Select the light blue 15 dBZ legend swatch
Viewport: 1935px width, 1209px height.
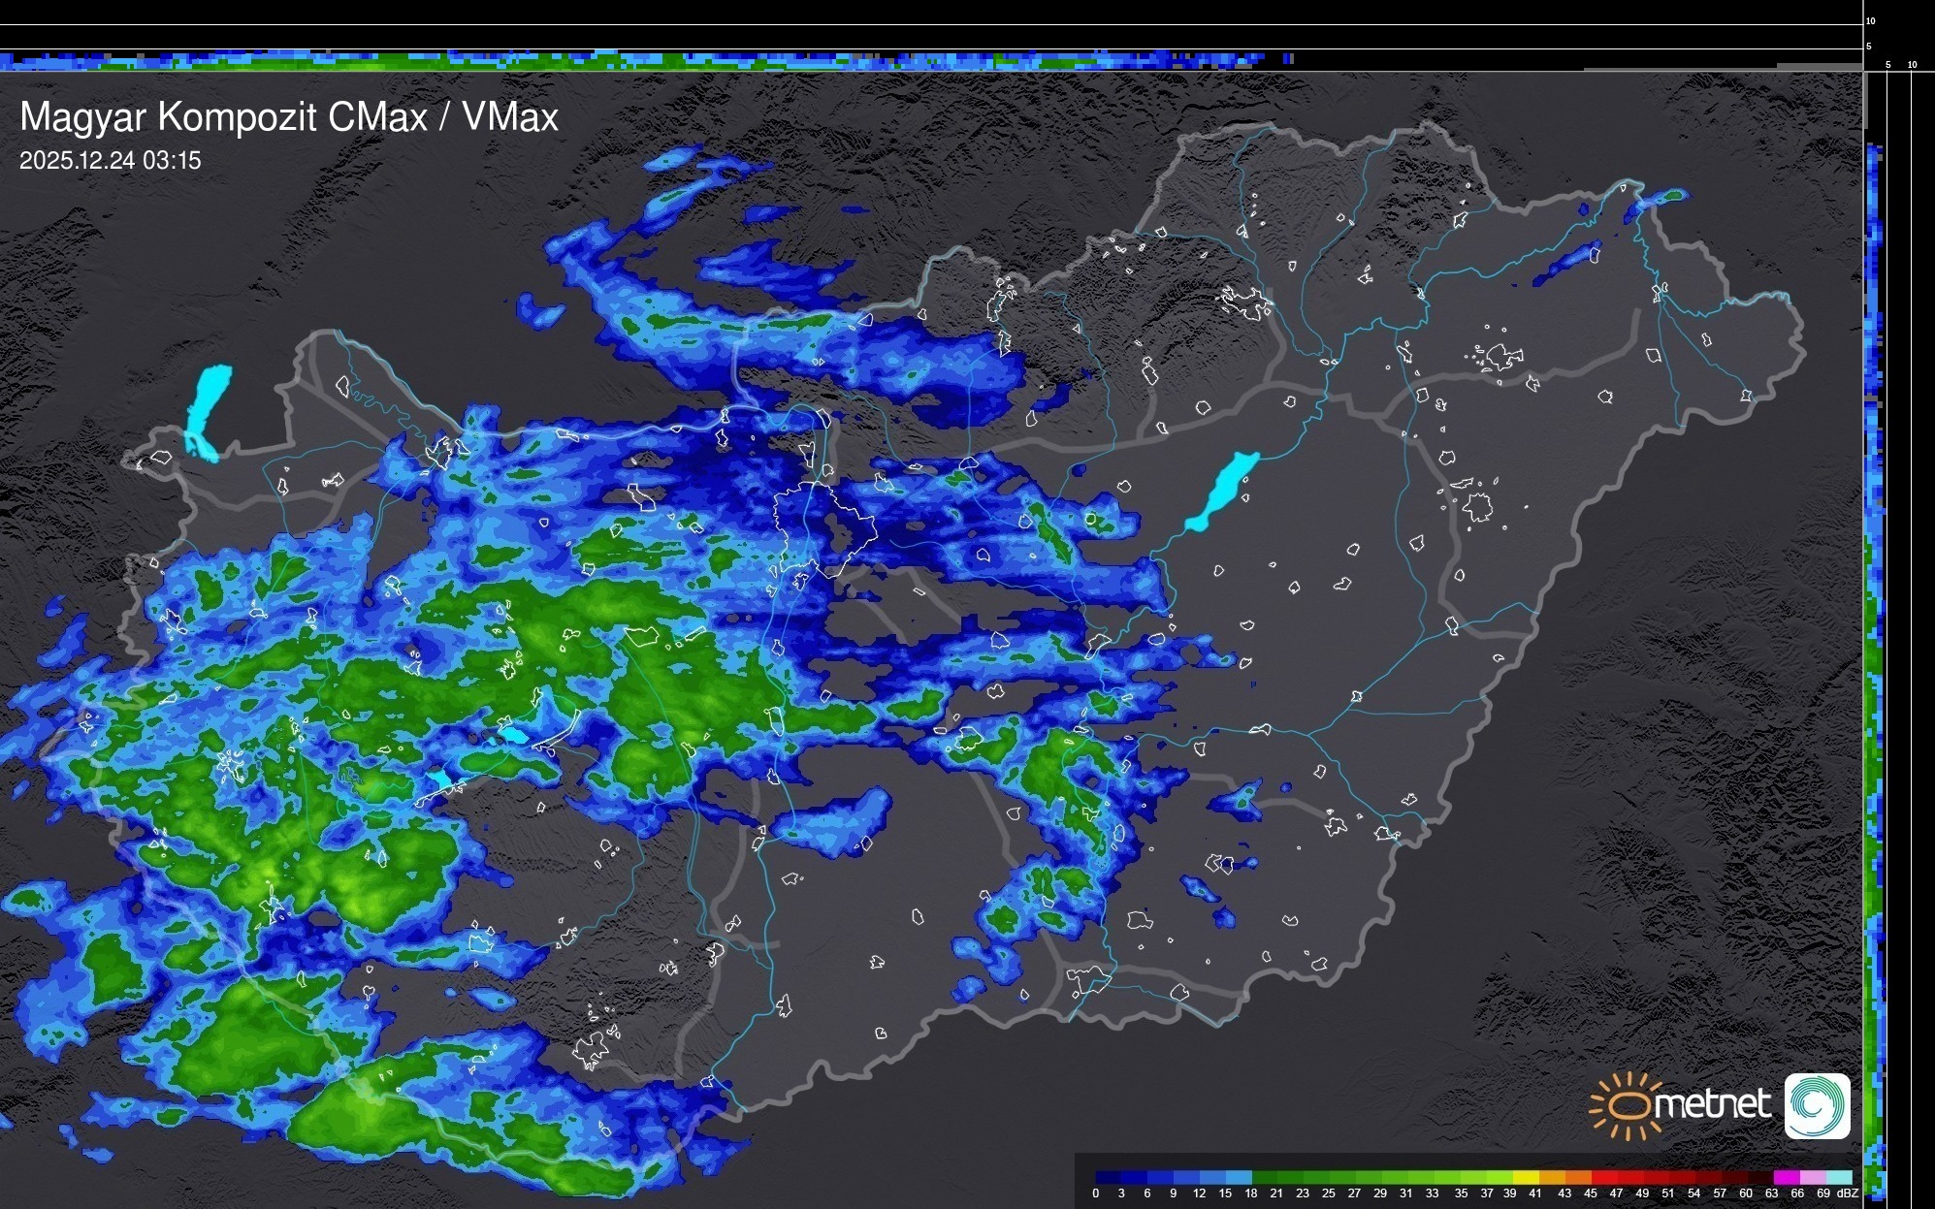click(x=1239, y=1177)
